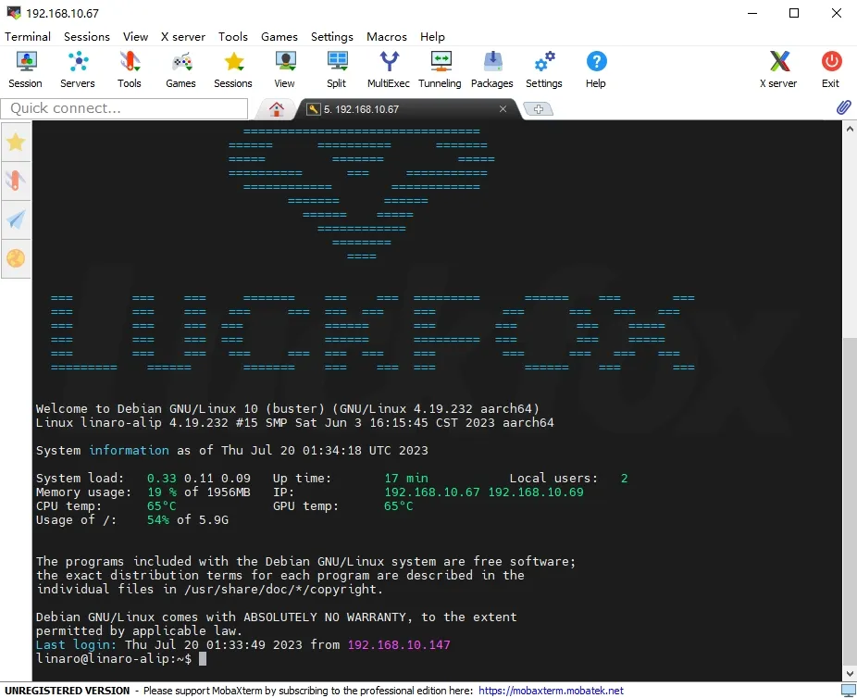Open the Packages toolbar icon

(x=492, y=69)
